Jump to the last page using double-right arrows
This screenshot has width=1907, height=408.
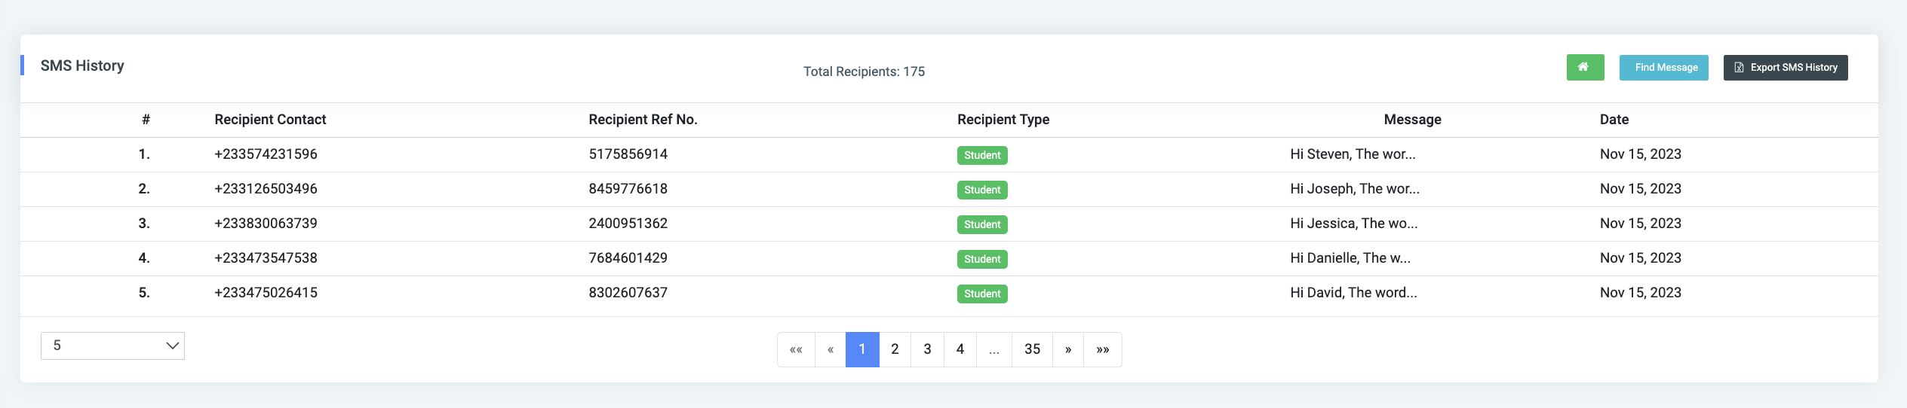tap(1103, 349)
